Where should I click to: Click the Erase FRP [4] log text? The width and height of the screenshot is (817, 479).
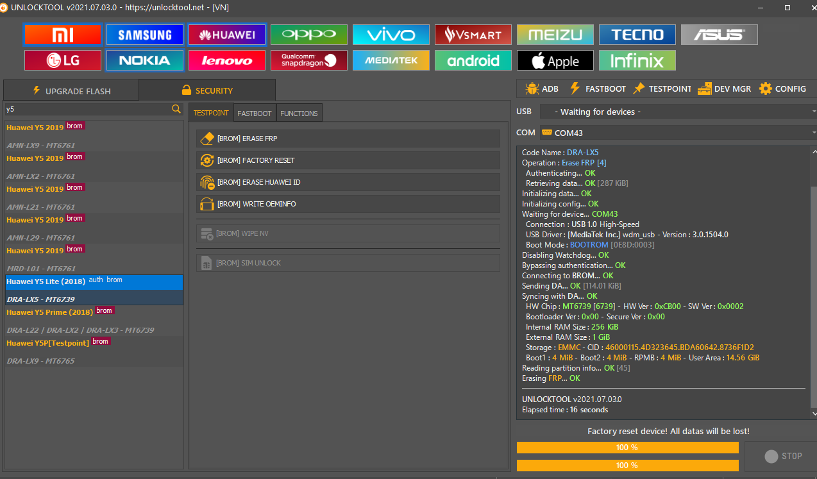(584, 163)
